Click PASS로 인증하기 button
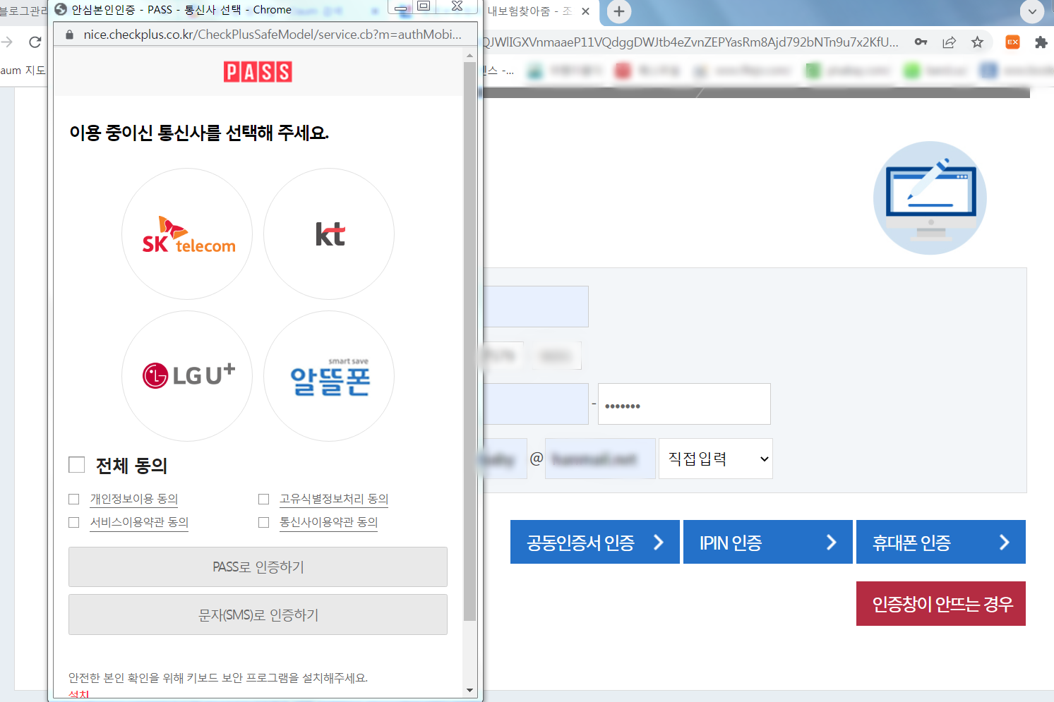Image resolution: width=1054 pixels, height=702 pixels. 258,567
